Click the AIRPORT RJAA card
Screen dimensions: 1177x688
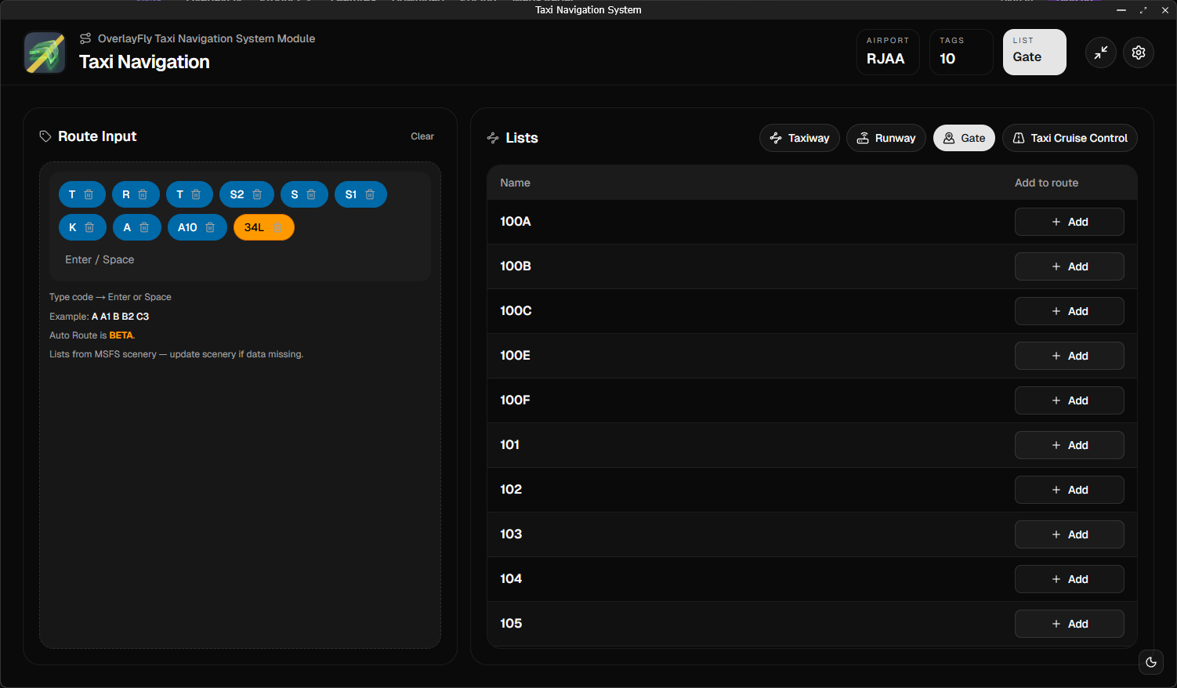(888, 52)
